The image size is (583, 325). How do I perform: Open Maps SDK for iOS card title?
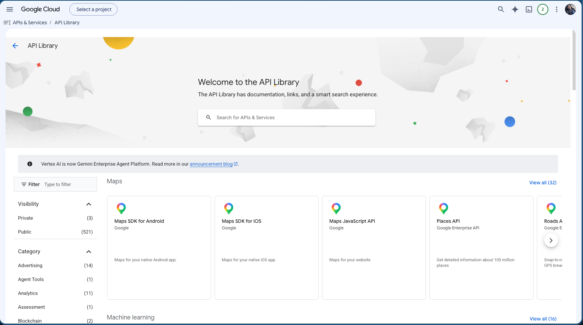click(242, 221)
